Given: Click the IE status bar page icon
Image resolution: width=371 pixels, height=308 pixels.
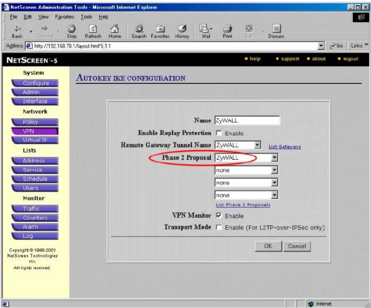Looking at the screenshot, I should click(5, 304).
